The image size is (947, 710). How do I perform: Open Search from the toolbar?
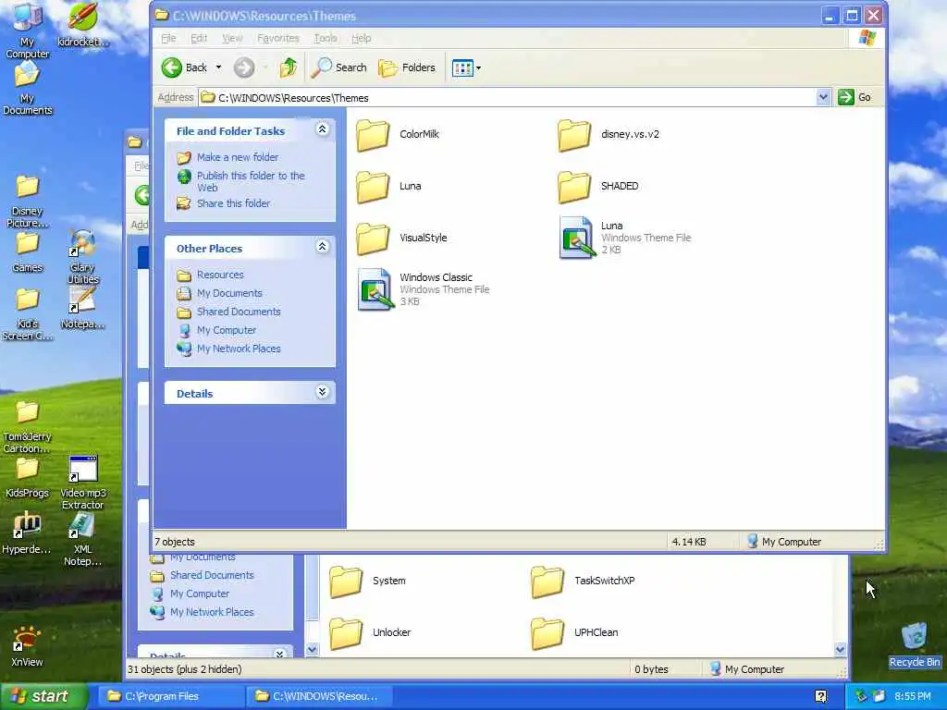(338, 67)
